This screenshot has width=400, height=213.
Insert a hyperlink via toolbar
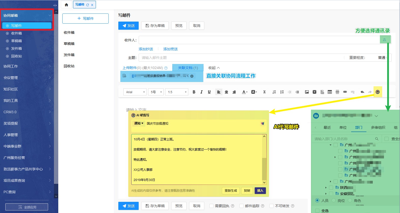pos(345,92)
